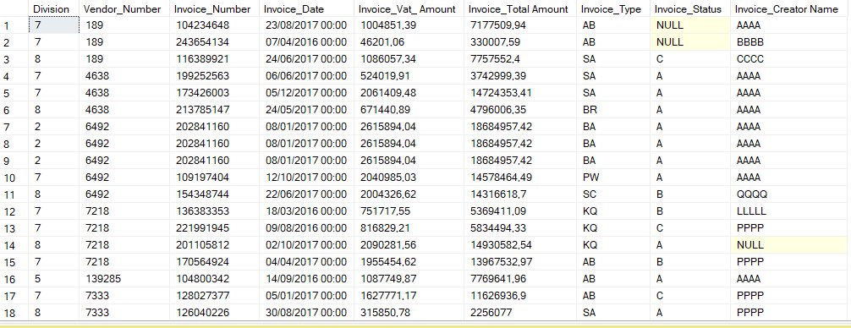
Task: Select creator name CCCC
Action: [x=750, y=58]
